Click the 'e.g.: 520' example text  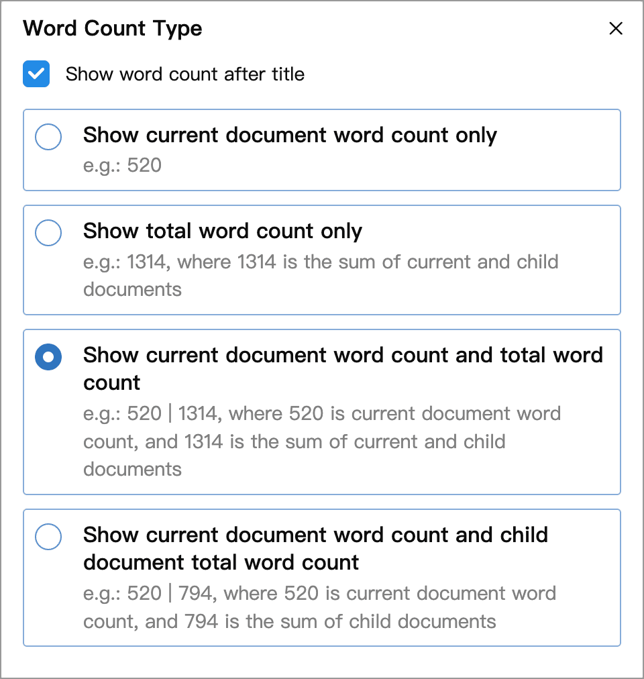[x=123, y=166]
